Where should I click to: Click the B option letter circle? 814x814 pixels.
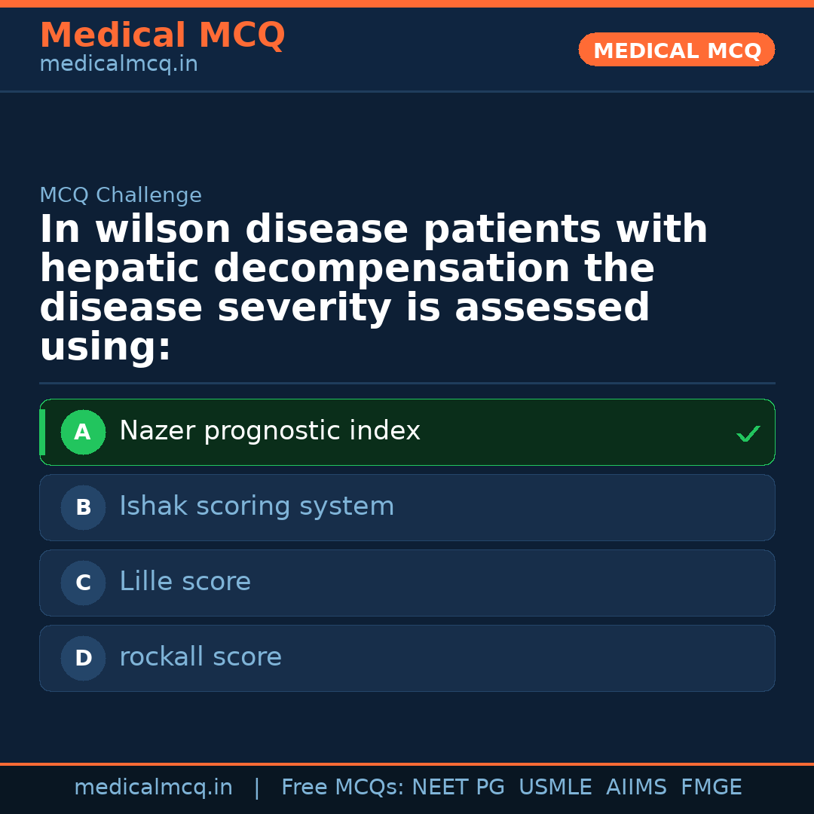pyautogui.click(x=83, y=508)
